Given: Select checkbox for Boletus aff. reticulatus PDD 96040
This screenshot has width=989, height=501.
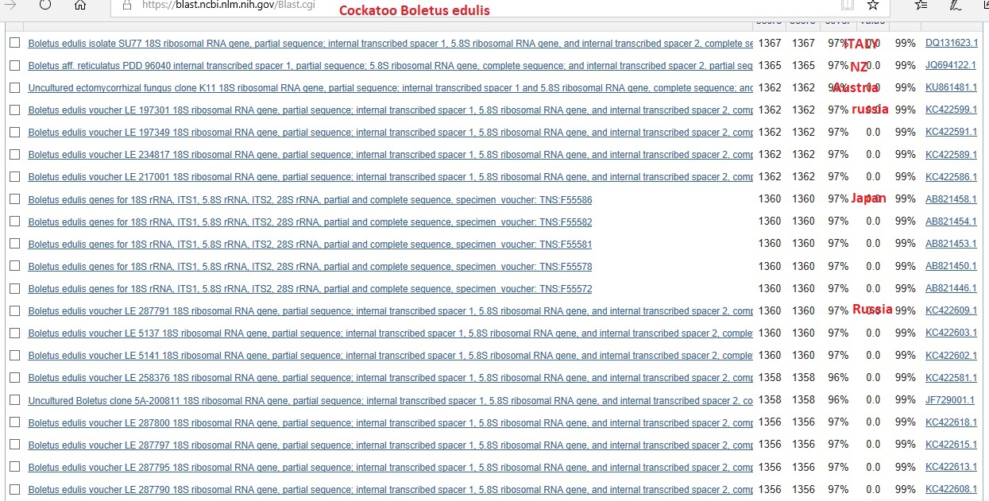Looking at the screenshot, I should pyautogui.click(x=14, y=65).
